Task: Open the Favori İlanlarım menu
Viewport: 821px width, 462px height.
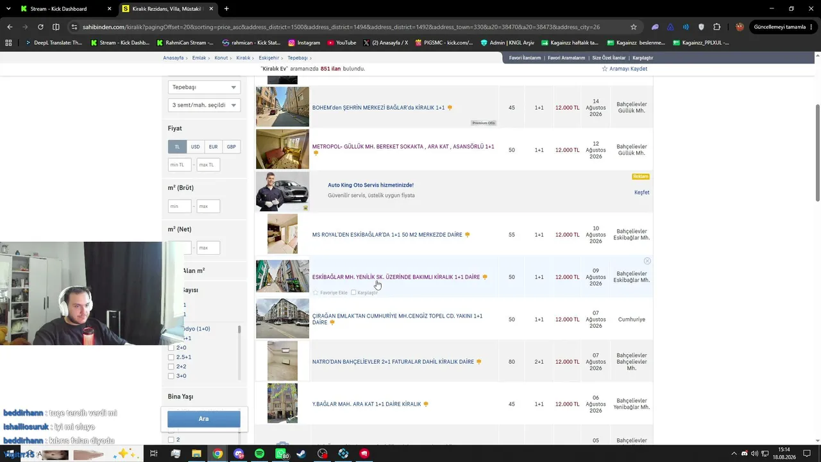Action: [525, 58]
